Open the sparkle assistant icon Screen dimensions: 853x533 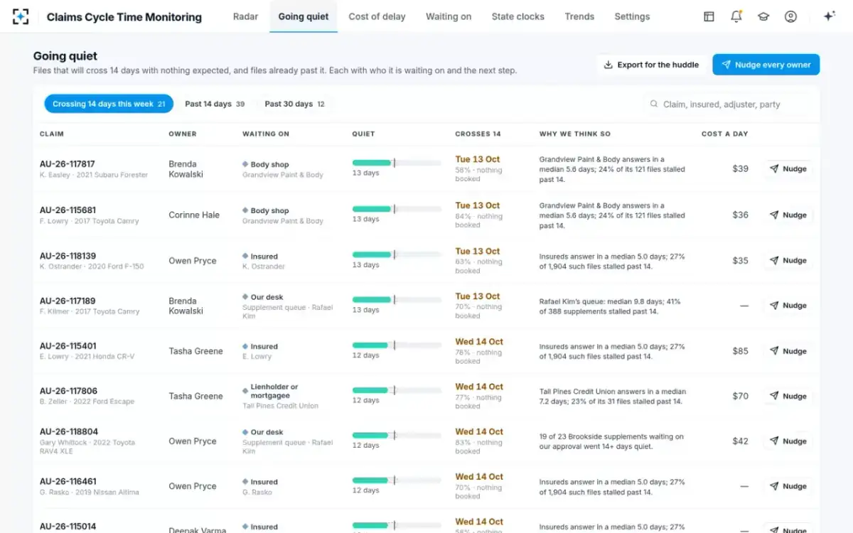click(829, 16)
